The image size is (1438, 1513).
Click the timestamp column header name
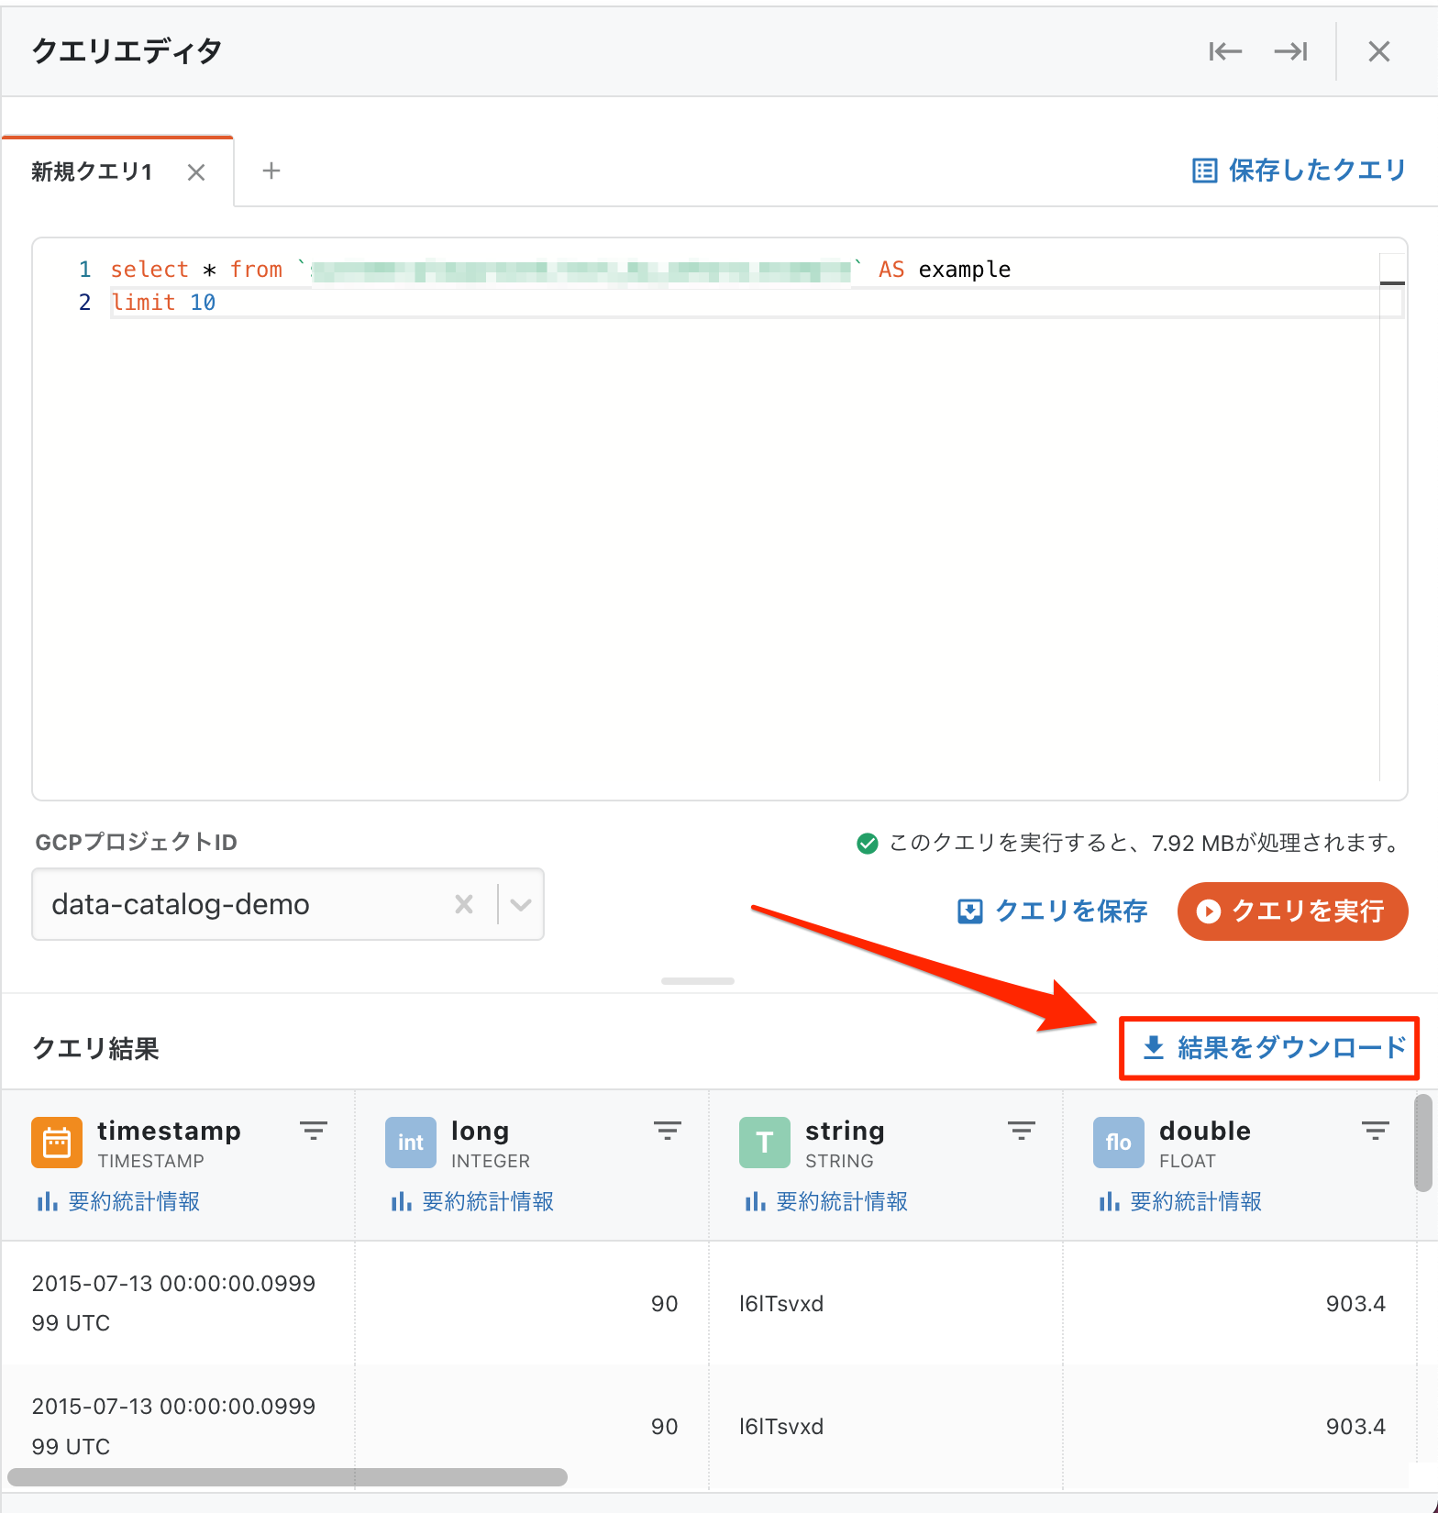tap(169, 1131)
